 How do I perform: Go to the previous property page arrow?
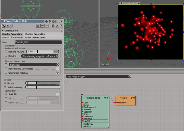[7, 26]
